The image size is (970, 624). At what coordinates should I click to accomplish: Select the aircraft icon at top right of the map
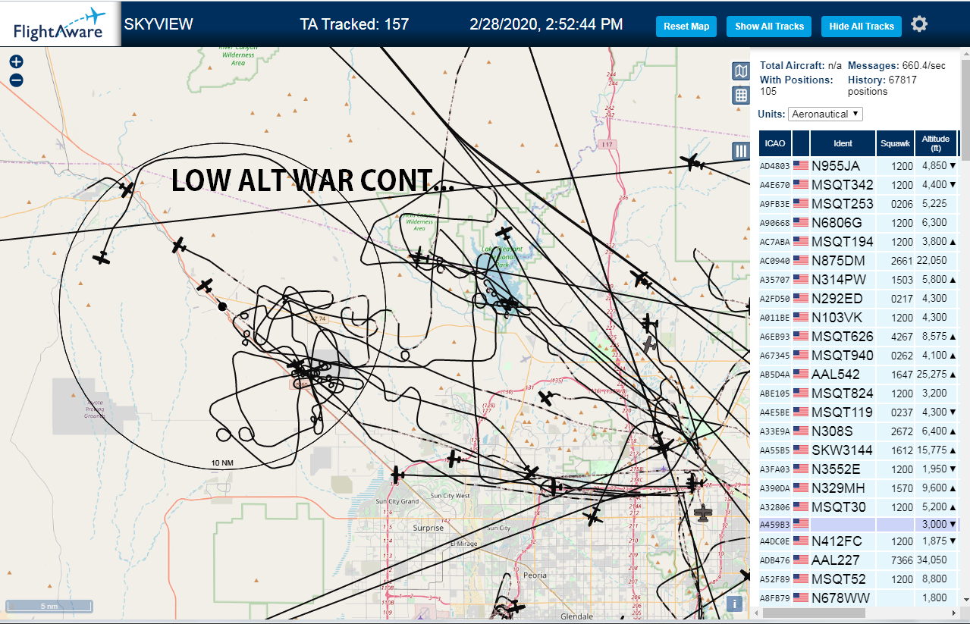[691, 161]
